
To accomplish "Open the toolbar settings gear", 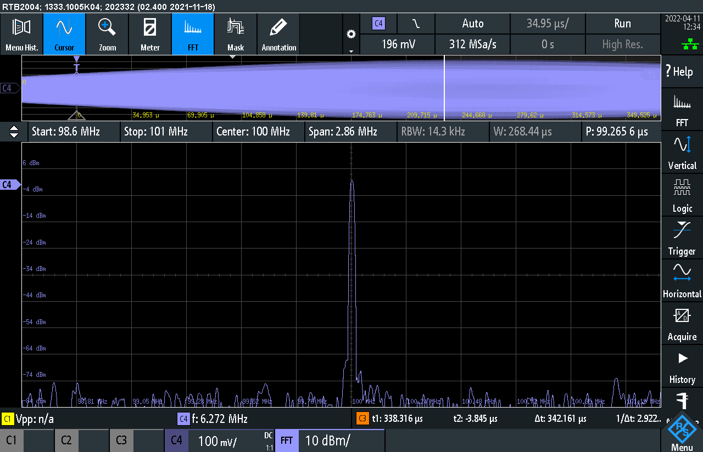I will pyautogui.click(x=351, y=34).
